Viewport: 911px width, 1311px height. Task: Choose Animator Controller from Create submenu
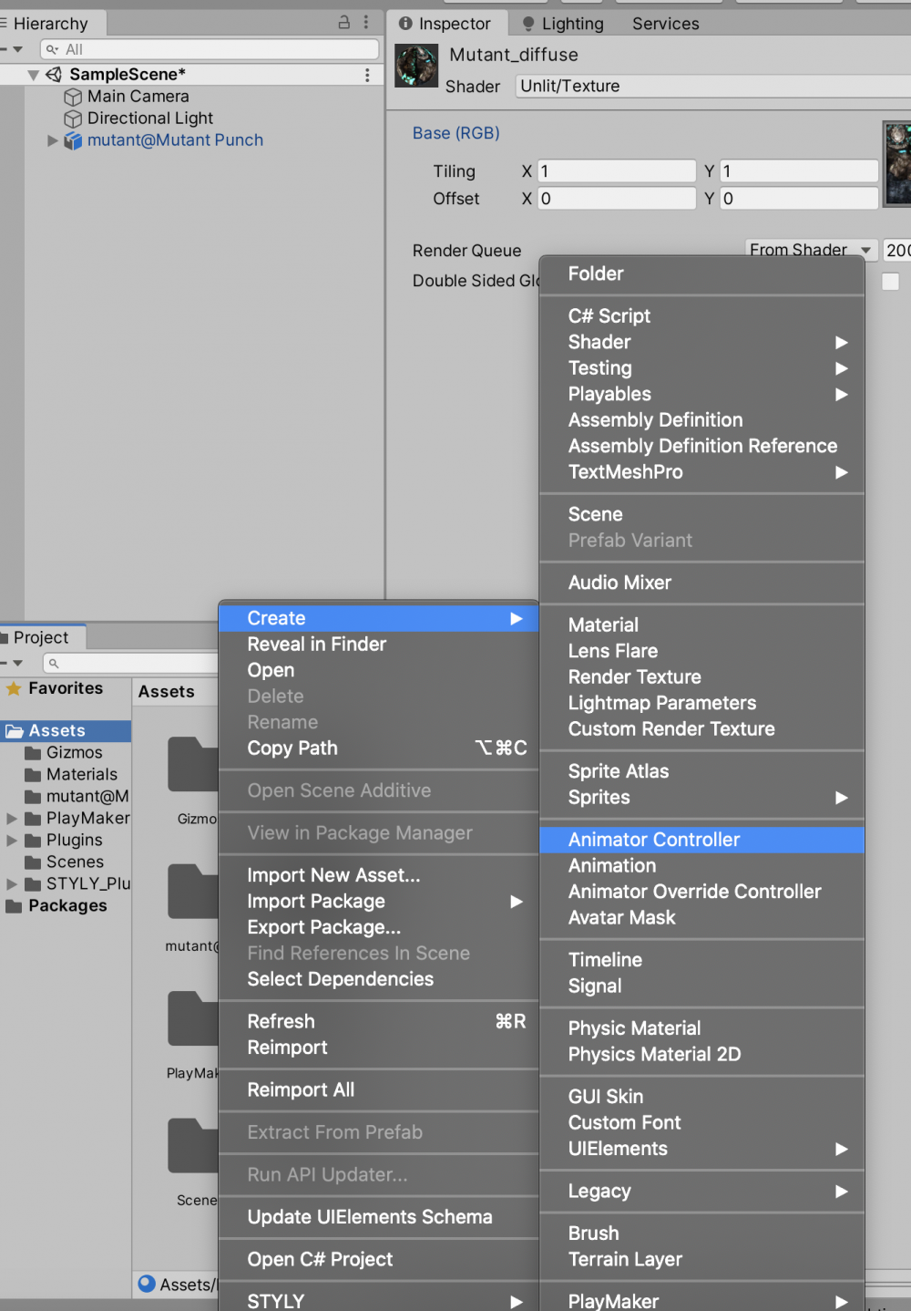click(701, 840)
